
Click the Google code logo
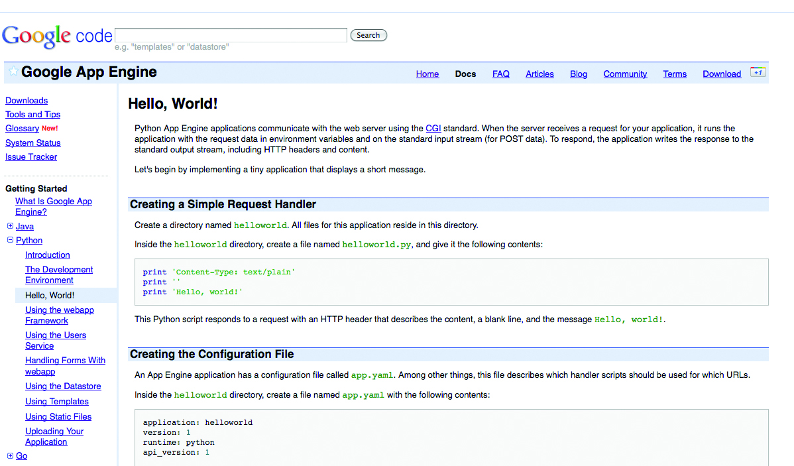(x=57, y=36)
